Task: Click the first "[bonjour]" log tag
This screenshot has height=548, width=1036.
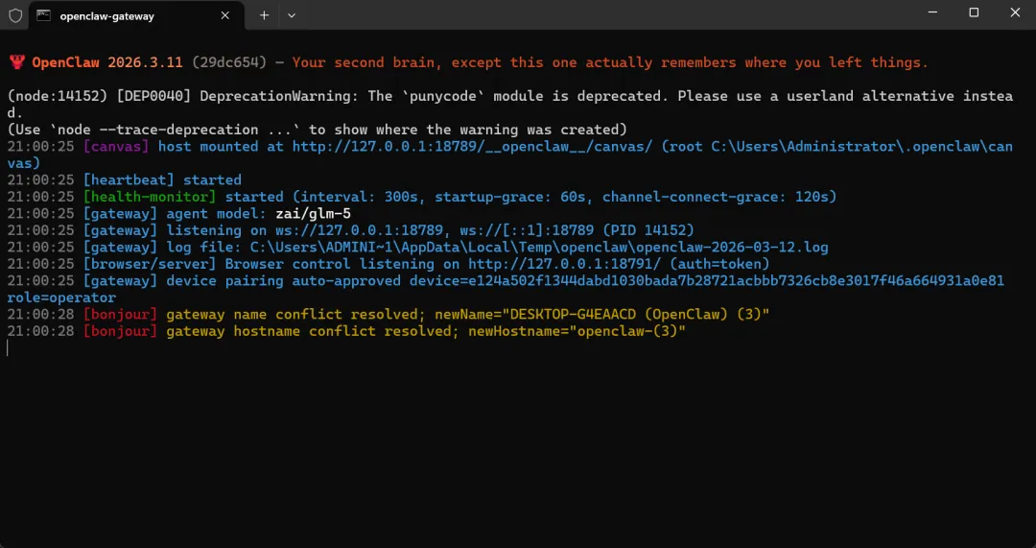Action: coord(120,314)
